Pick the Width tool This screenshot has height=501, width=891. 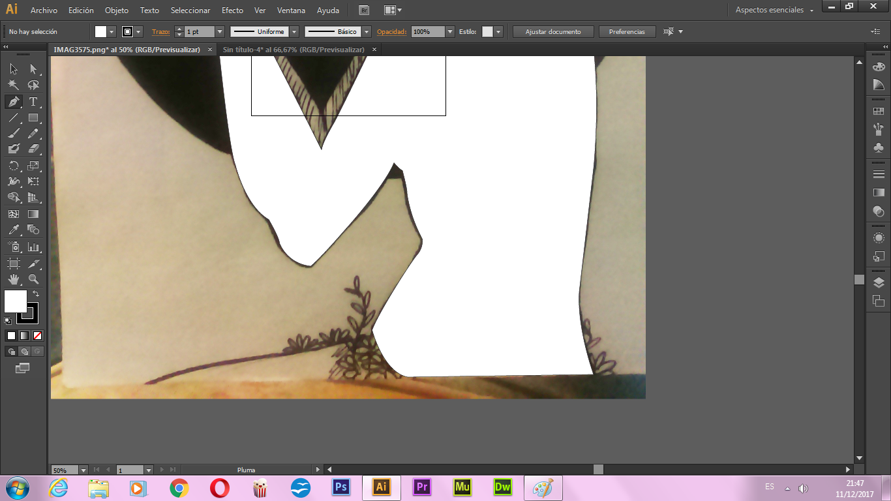[x=14, y=181]
